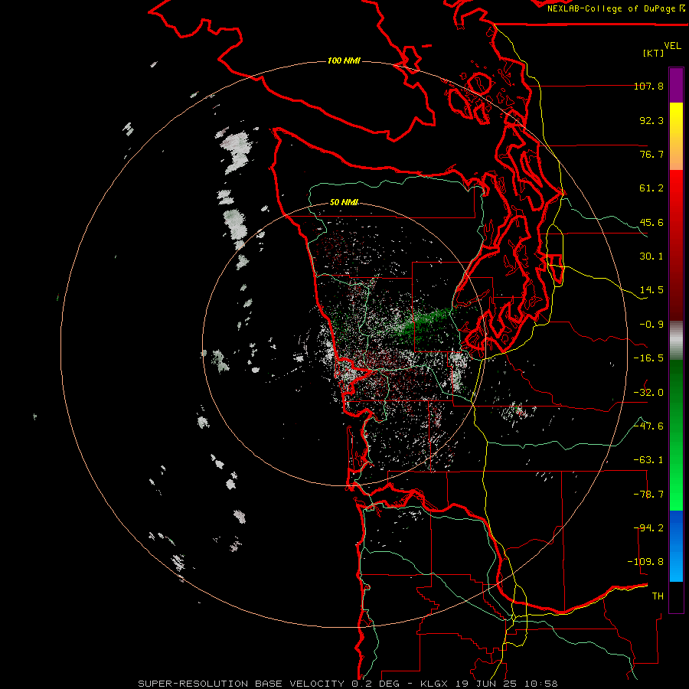Click the -16.5 velocity scale value
This screenshot has width=689, height=689.
(648, 358)
